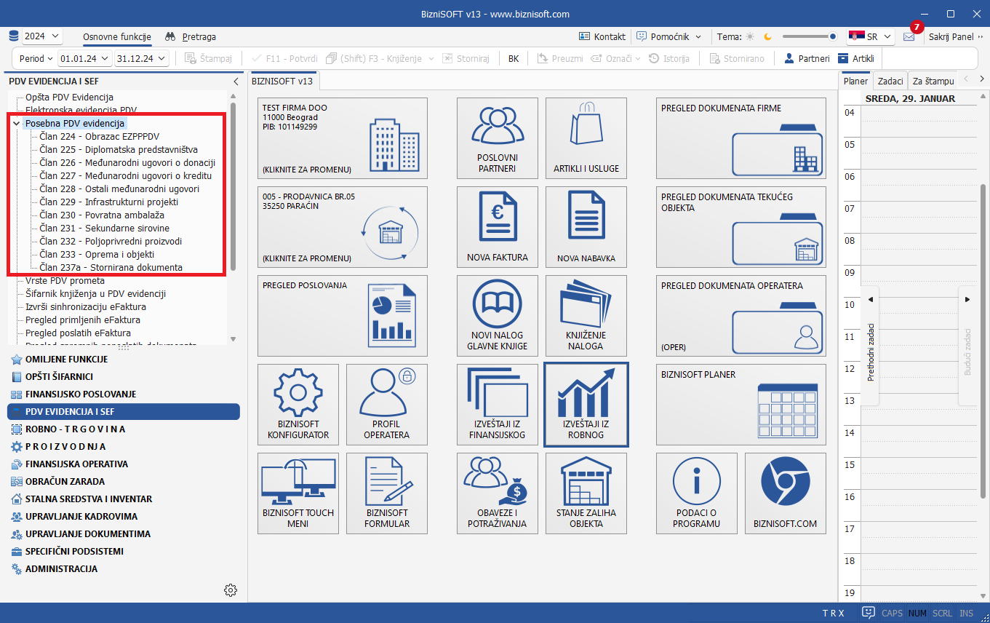Open the 2024 year dropdown
Screen dimensions: 990x623
41,36
